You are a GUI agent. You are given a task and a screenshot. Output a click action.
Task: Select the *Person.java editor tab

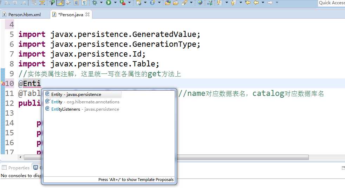71,14
